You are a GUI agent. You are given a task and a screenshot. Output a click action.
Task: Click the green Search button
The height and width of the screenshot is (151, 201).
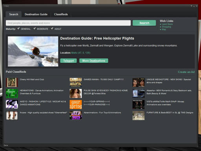(144, 23)
